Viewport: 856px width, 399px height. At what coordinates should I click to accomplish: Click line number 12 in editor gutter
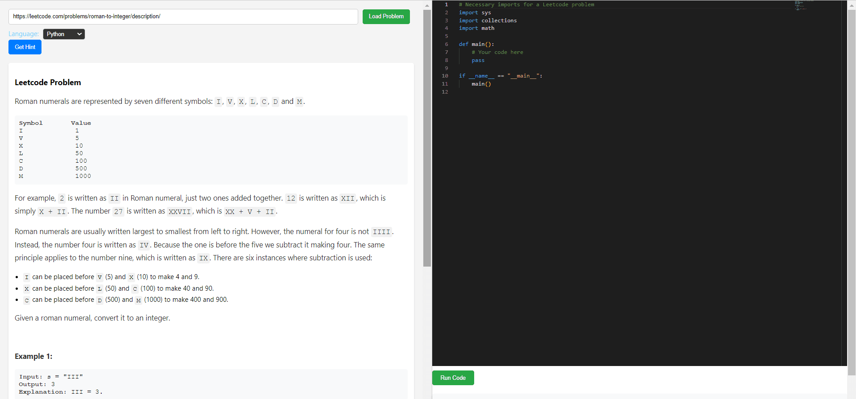tap(445, 92)
